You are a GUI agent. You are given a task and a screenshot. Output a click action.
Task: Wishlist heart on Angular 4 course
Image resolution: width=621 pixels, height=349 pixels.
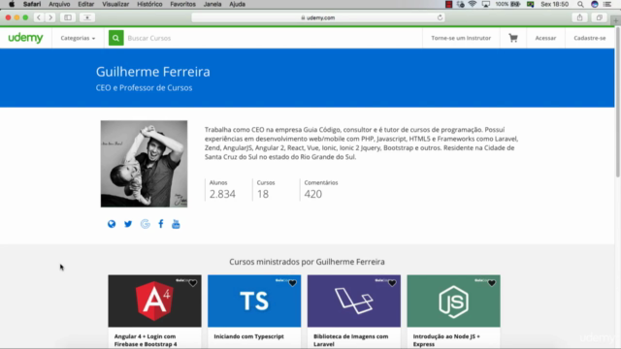(193, 283)
